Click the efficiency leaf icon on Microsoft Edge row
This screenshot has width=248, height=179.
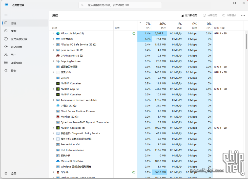pos(134,33)
